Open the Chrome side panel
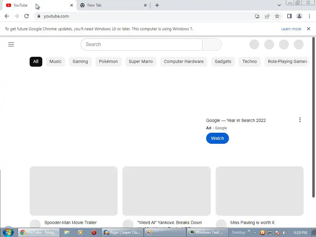Screen dimensions: 316x237 tap(289, 16)
